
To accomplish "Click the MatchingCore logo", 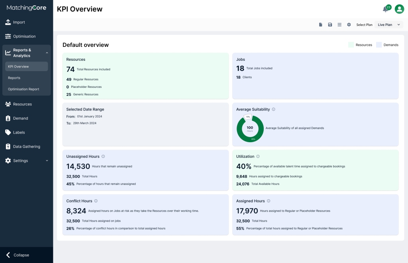I will pyautogui.click(x=26, y=8).
